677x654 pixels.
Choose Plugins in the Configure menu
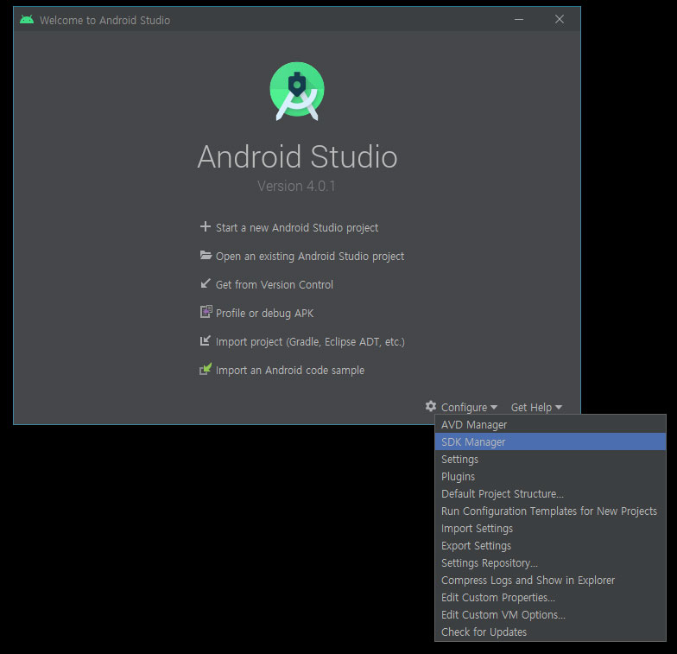pyautogui.click(x=550, y=477)
